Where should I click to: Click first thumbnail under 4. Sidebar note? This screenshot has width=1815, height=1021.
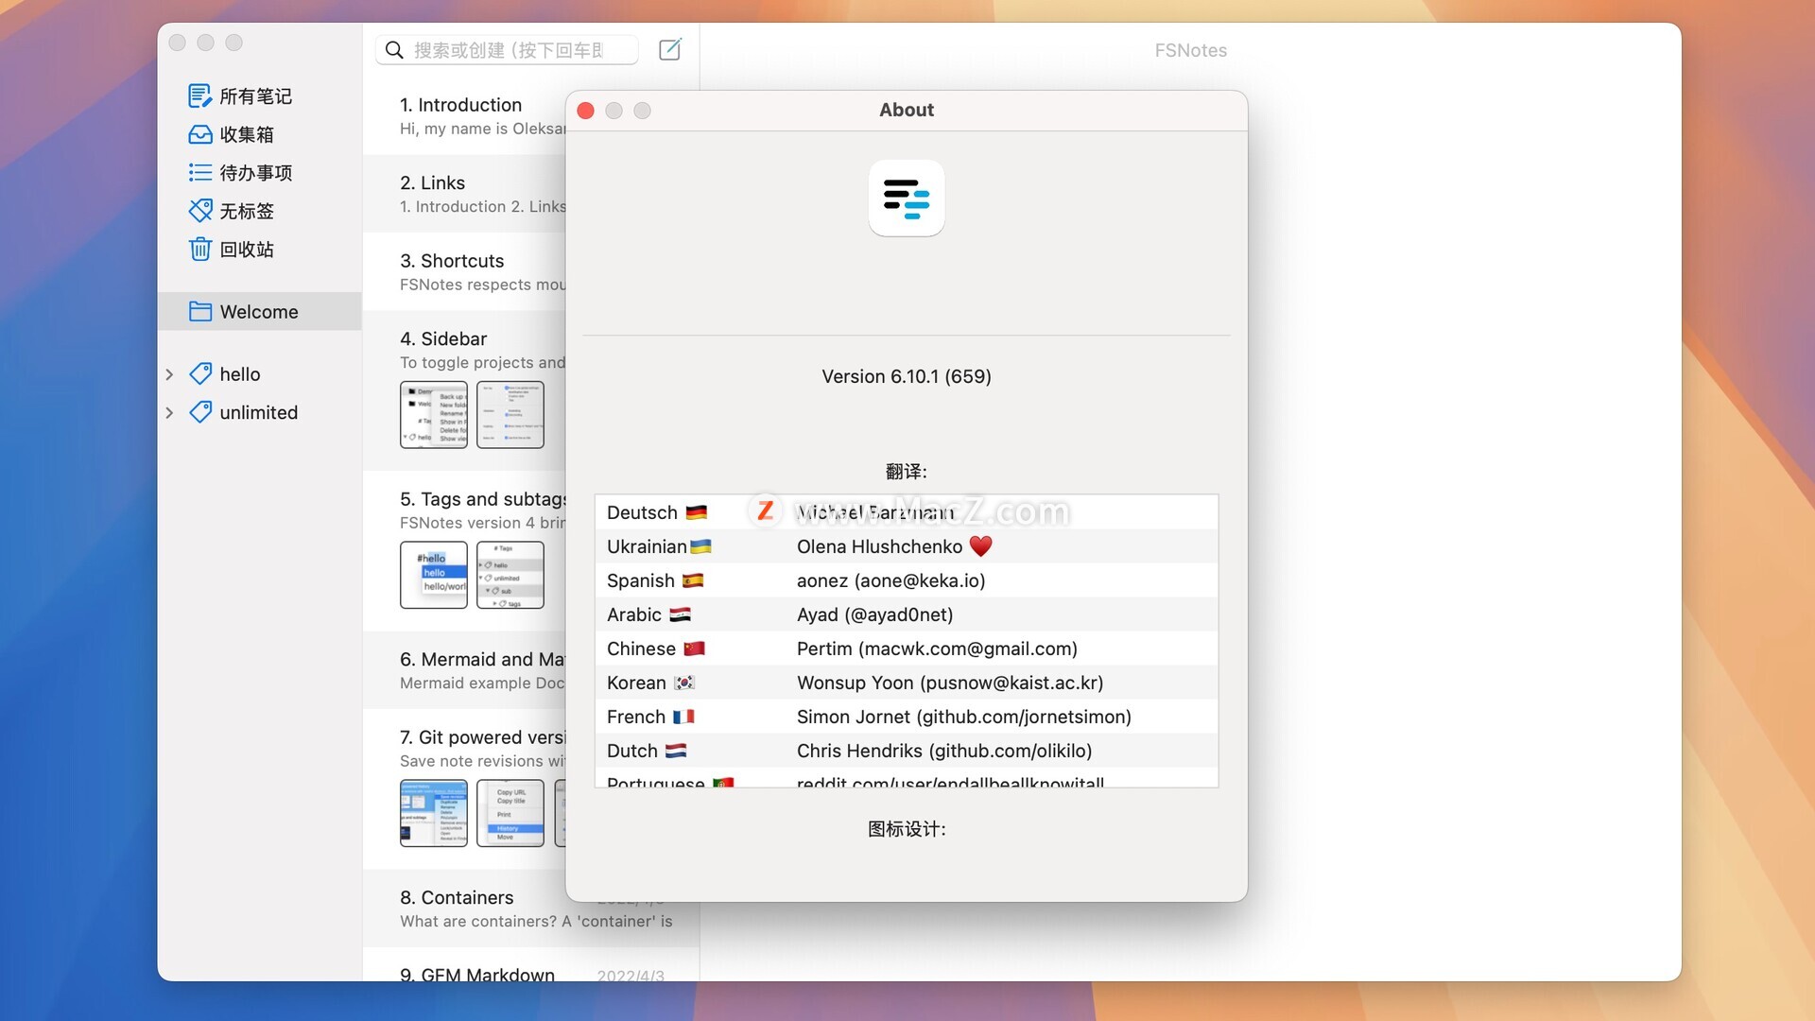[x=434, y=414]
